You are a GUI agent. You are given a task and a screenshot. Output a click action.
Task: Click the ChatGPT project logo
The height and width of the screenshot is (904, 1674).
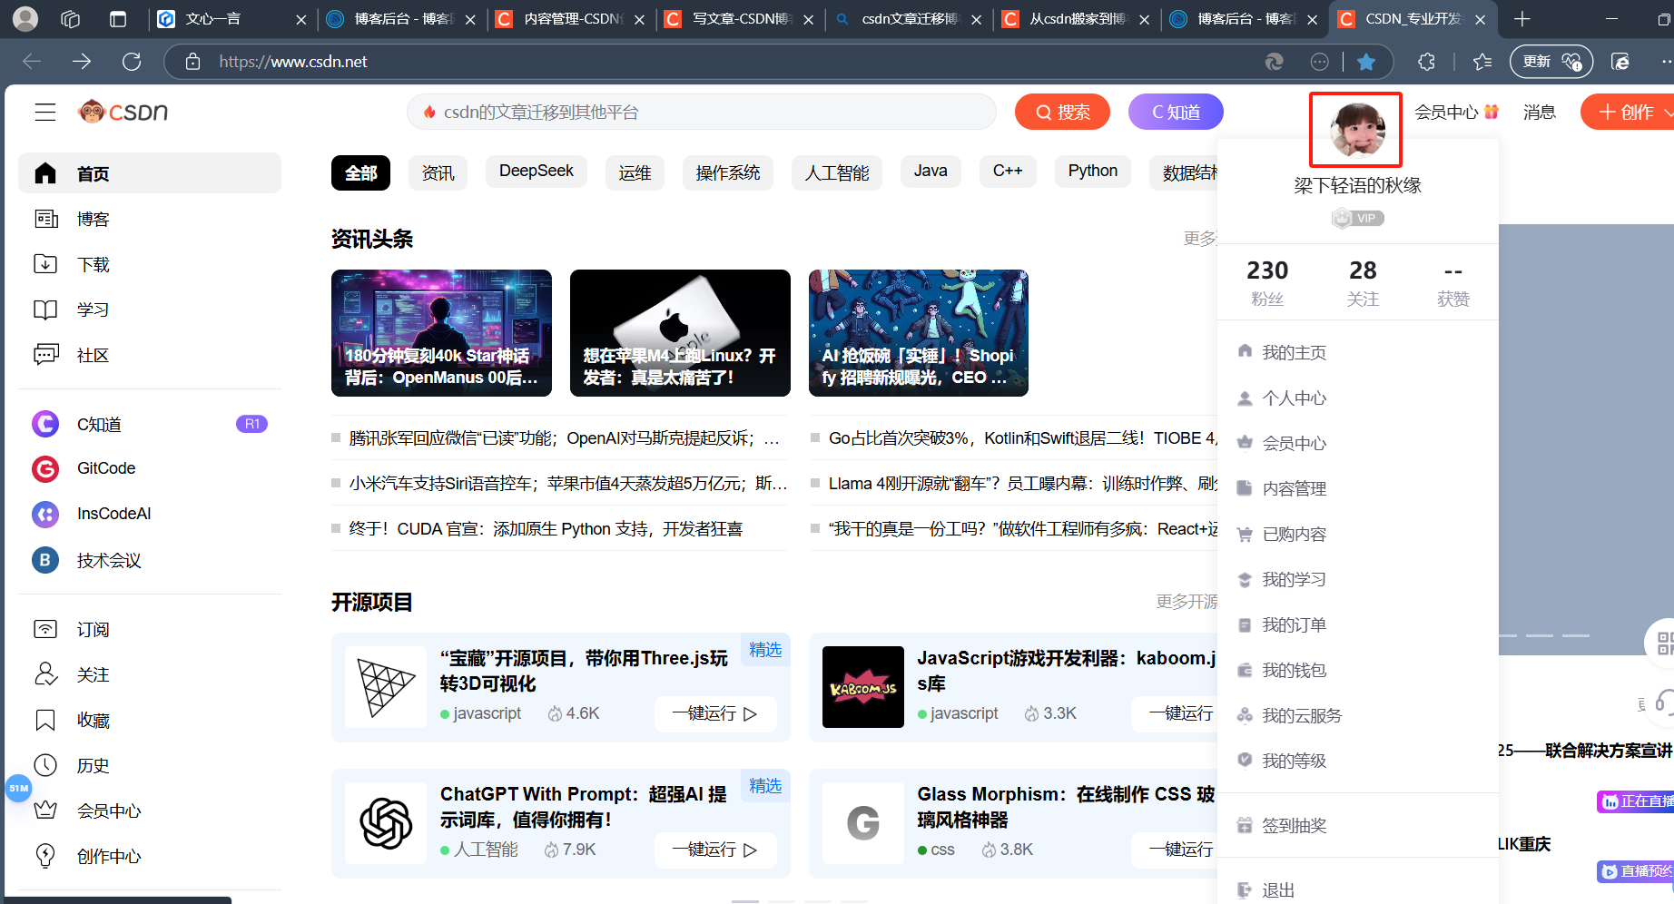[386, 823]
